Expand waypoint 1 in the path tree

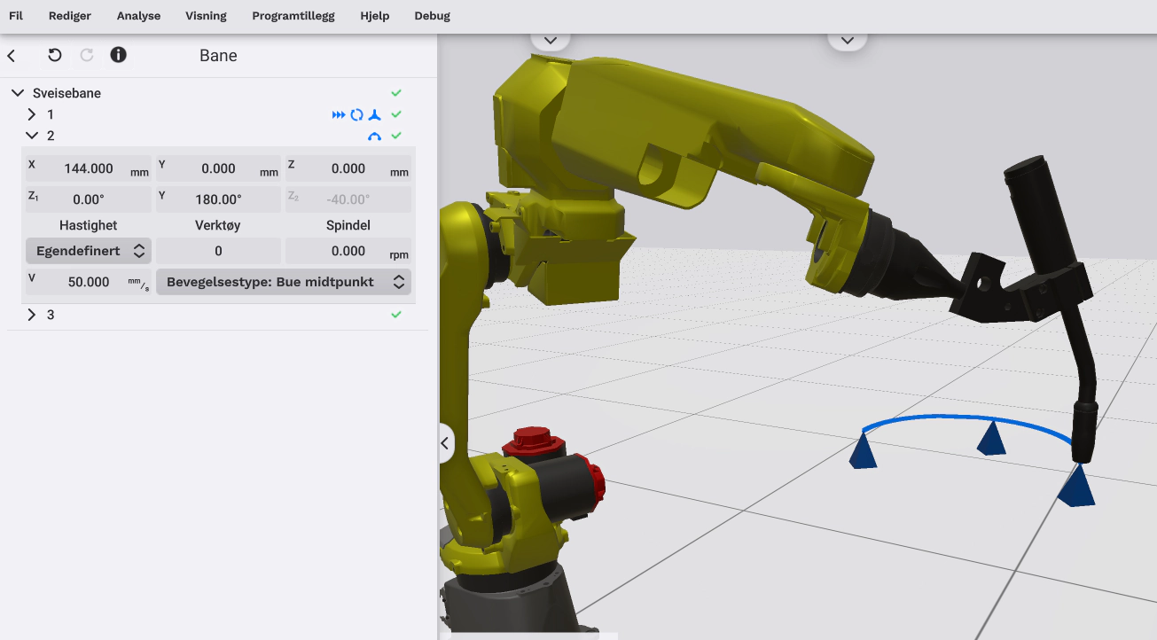(32, 114)
